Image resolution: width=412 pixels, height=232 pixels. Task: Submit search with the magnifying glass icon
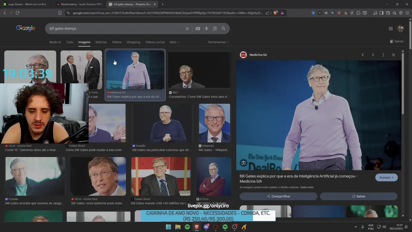click(223, 29)
